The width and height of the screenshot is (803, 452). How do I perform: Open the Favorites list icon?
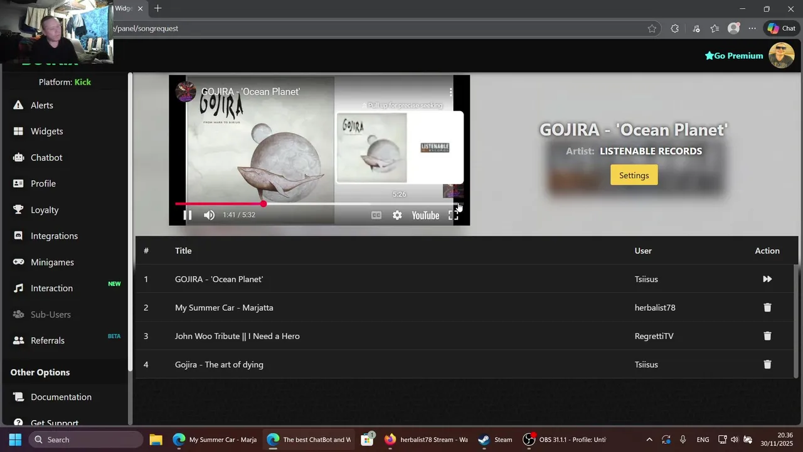click(715, 28)
